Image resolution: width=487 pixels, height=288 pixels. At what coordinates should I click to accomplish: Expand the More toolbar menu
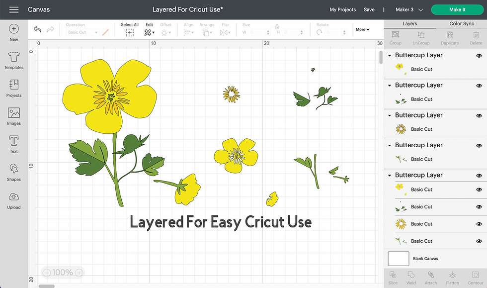tap(362, 29)
